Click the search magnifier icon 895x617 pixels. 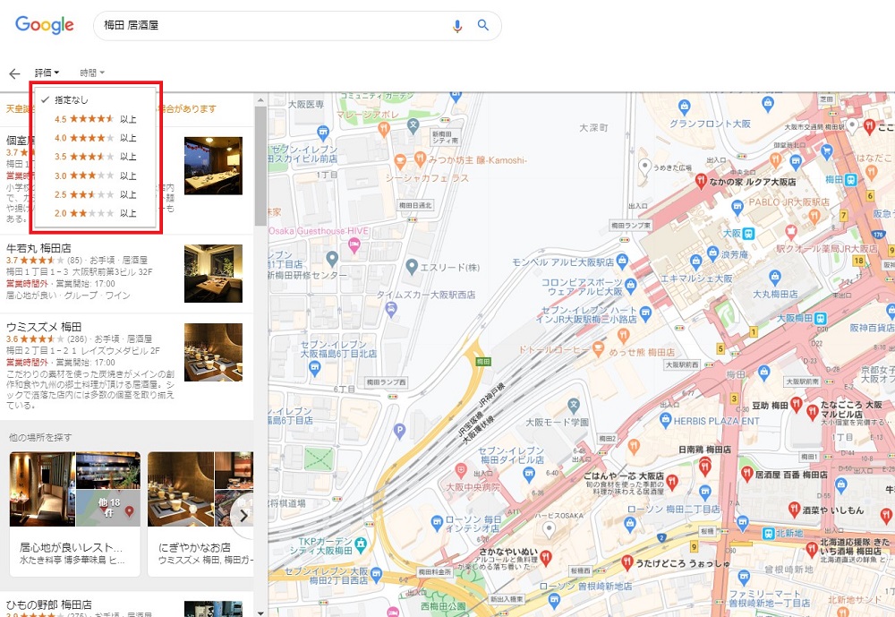pyautogui.click(x=483, y=25)
